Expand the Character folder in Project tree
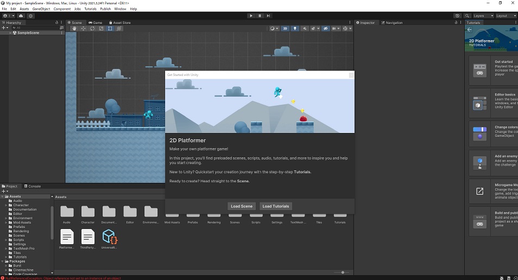518x280 pixels. tap(6, 205)
